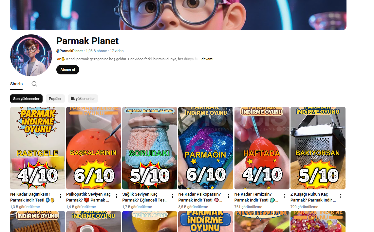This screenshot has height=232, width=374.
Task: Select the Popüler filter chip
Action: (55, 99)
